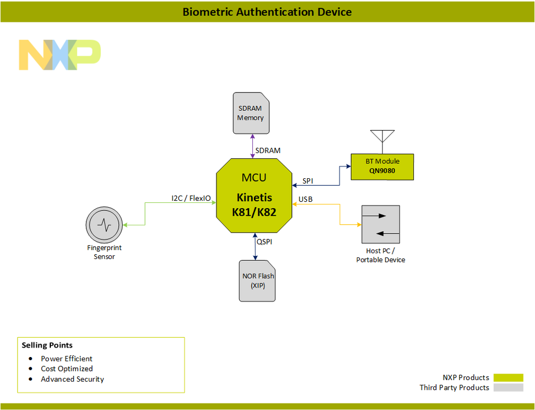
Task: Click the QSPI connection label
Action: 265,242
